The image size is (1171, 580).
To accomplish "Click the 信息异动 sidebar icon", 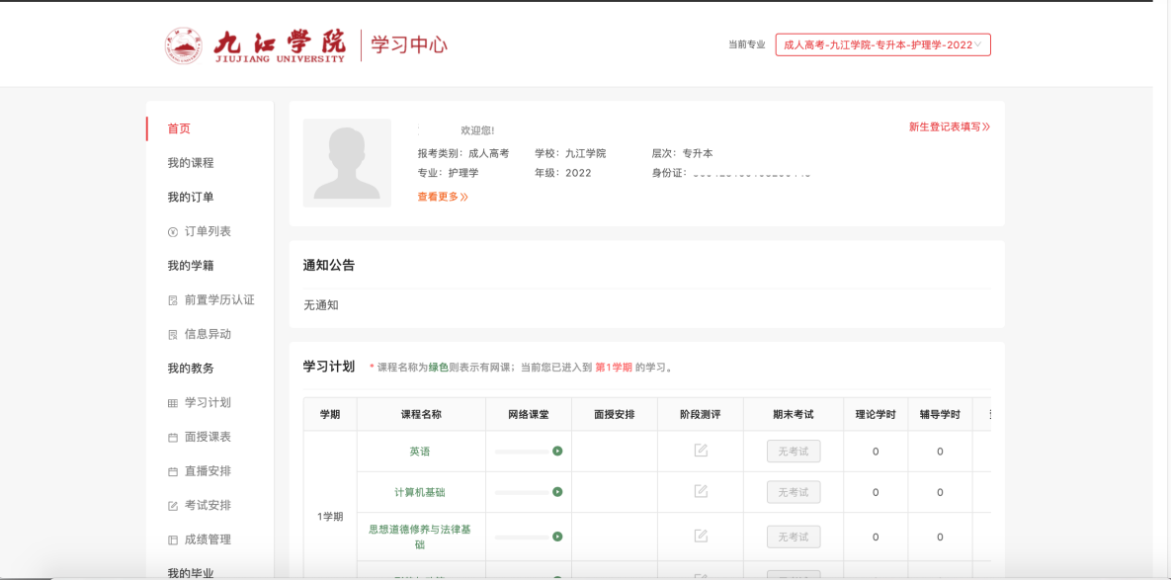I will (x=173, y=335).
